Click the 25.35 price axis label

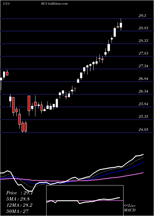pyautogui.click(x=144, y=117)
